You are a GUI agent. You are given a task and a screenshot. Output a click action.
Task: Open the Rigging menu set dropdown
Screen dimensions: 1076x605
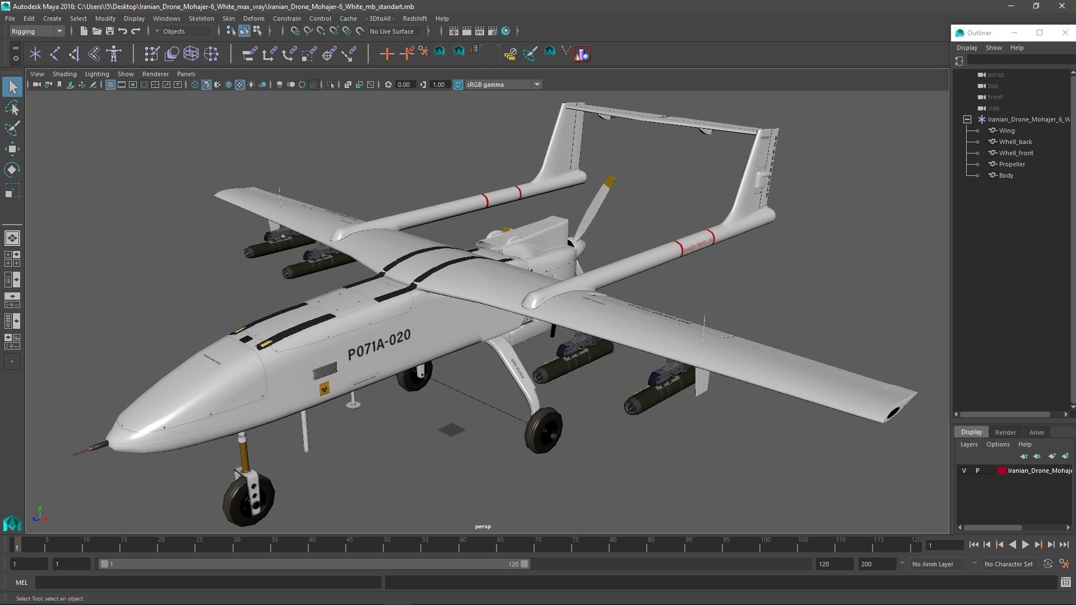pyautogui.click(x=36, y=31)
